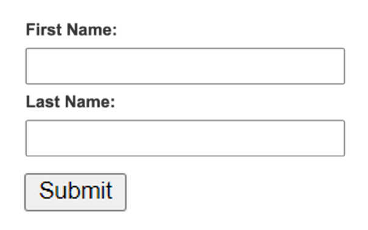Click the "First Name:" bold text

coord(71,30)
